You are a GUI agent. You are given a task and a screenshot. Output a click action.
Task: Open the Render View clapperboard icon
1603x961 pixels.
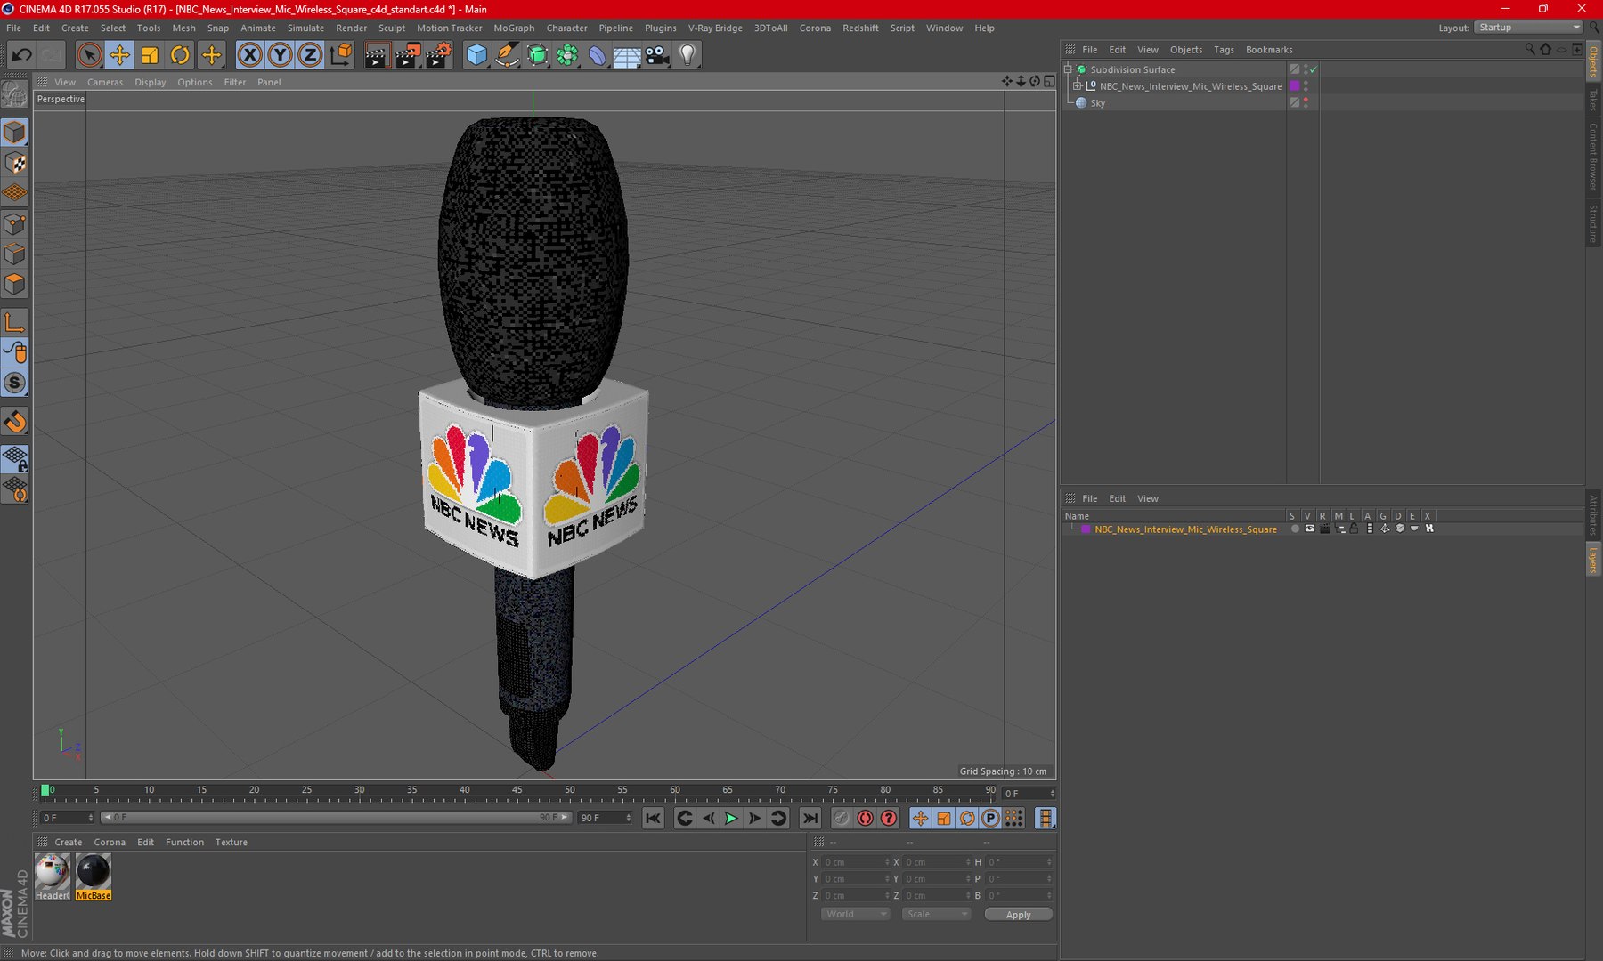[377, 55]
